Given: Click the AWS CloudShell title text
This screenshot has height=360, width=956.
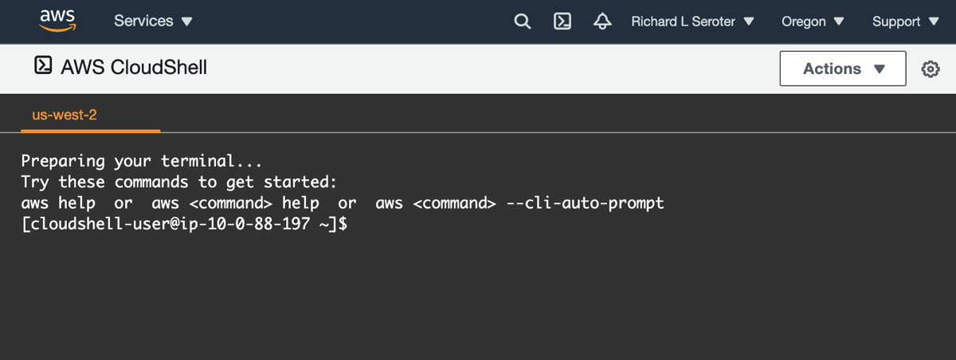Looking at the screenshot, I should click(134, 68).
